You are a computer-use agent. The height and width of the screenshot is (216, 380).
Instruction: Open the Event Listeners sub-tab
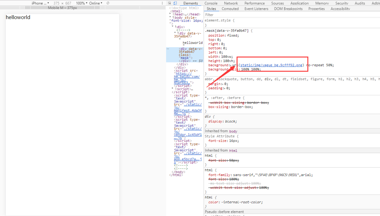256,9
